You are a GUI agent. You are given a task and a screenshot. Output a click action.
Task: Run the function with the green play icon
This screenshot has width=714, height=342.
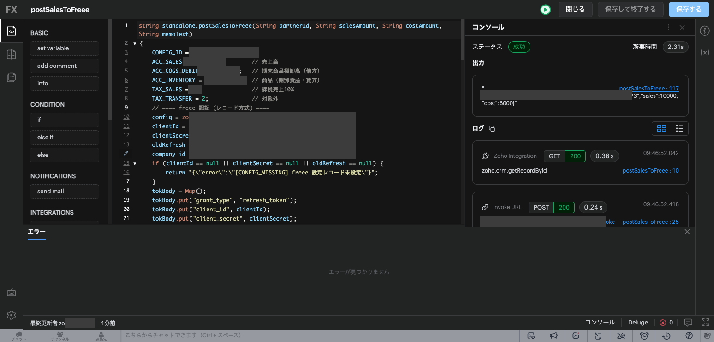point(546,10)
